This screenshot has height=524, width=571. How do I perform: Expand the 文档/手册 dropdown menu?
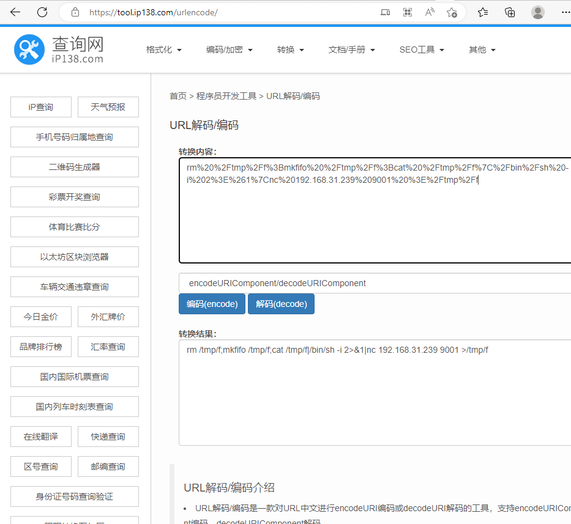coord(351,50)
